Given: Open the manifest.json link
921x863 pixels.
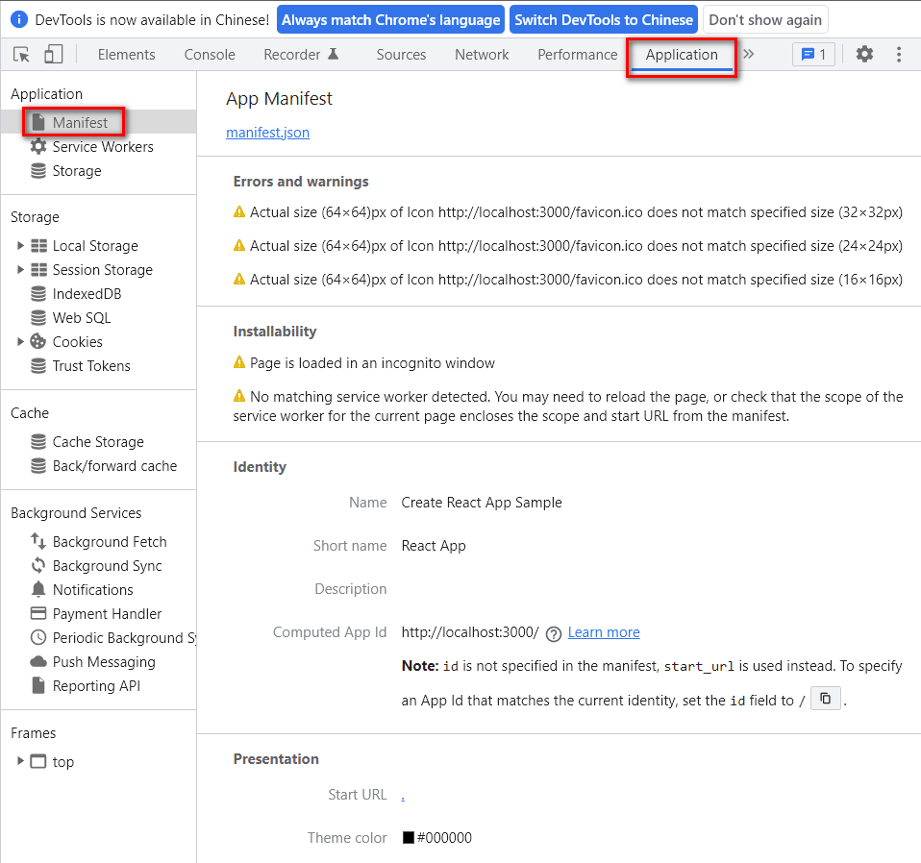Looking at the screenshot, I should coord(267,133).
